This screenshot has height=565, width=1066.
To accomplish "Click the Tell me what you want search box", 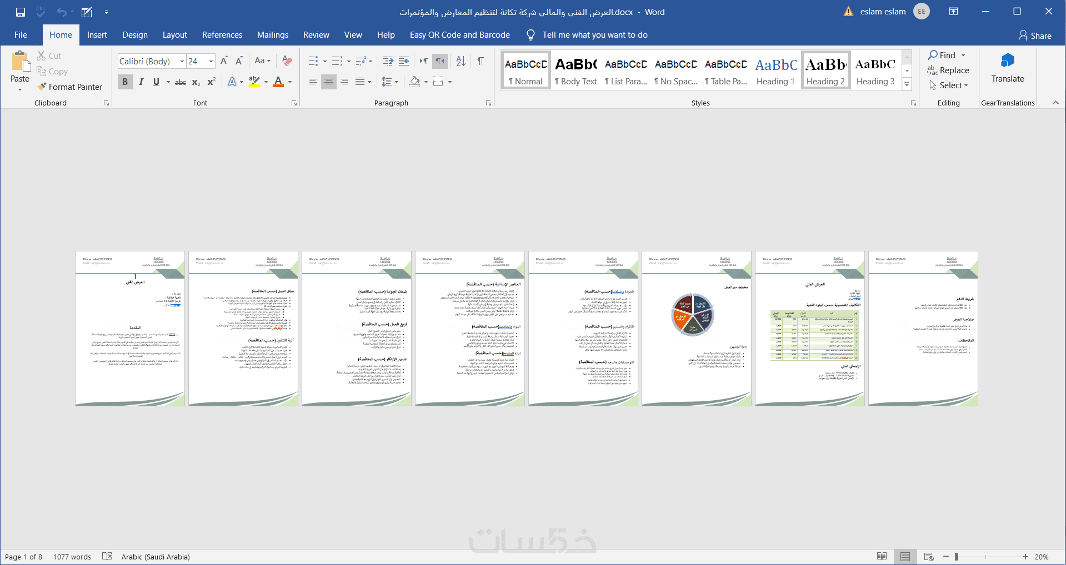I will point(595,35).
